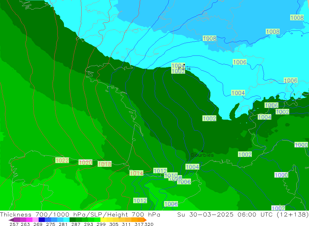Click the legend value 311

coord(126,224)
